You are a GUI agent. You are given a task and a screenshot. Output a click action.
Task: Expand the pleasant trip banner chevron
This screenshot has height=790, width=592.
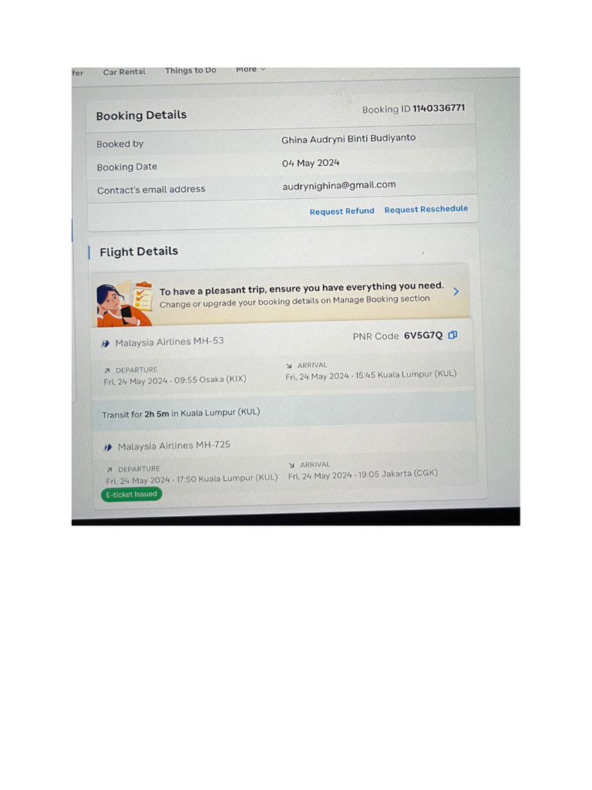[x=456, y=291]
